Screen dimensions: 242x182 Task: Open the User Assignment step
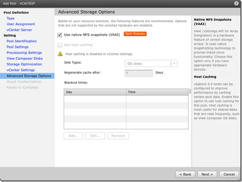pyautogui.click(x=21, y=24)
